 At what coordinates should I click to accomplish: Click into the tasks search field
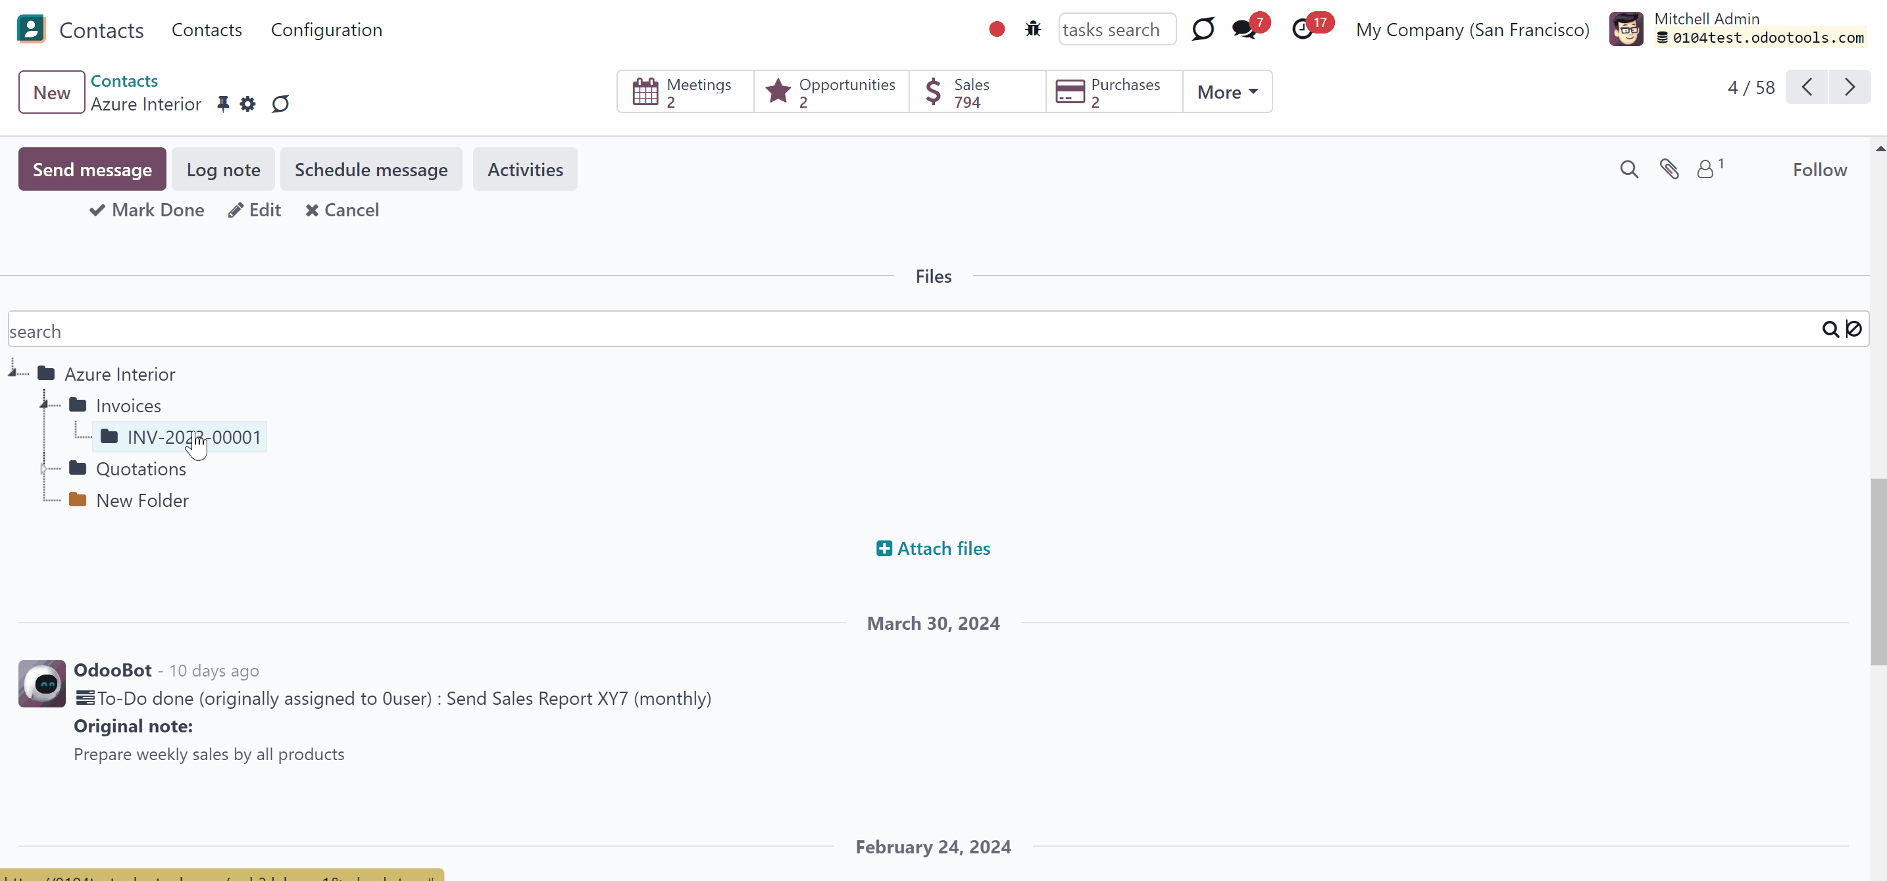coord(1117,30)
